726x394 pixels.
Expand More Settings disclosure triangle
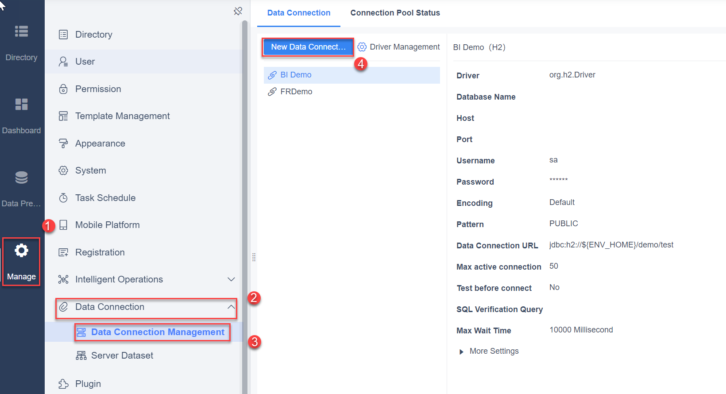[461, 352]
